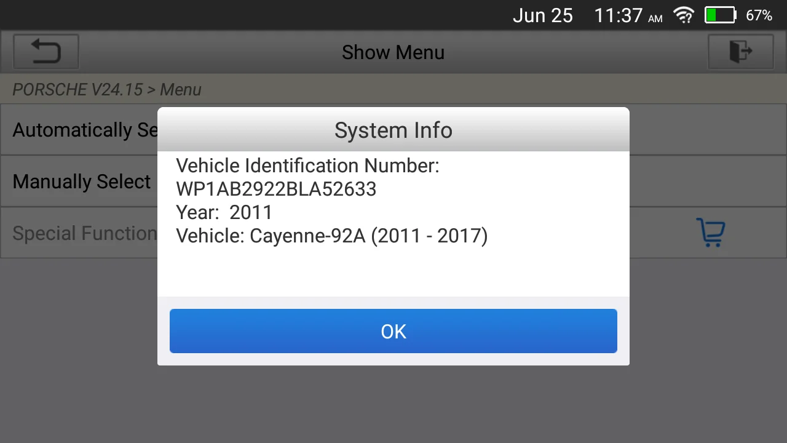This screenshot has height=443, width=787.
Task: Tap the Vehicle Cayenne-92A line
Action: point(331,236)
